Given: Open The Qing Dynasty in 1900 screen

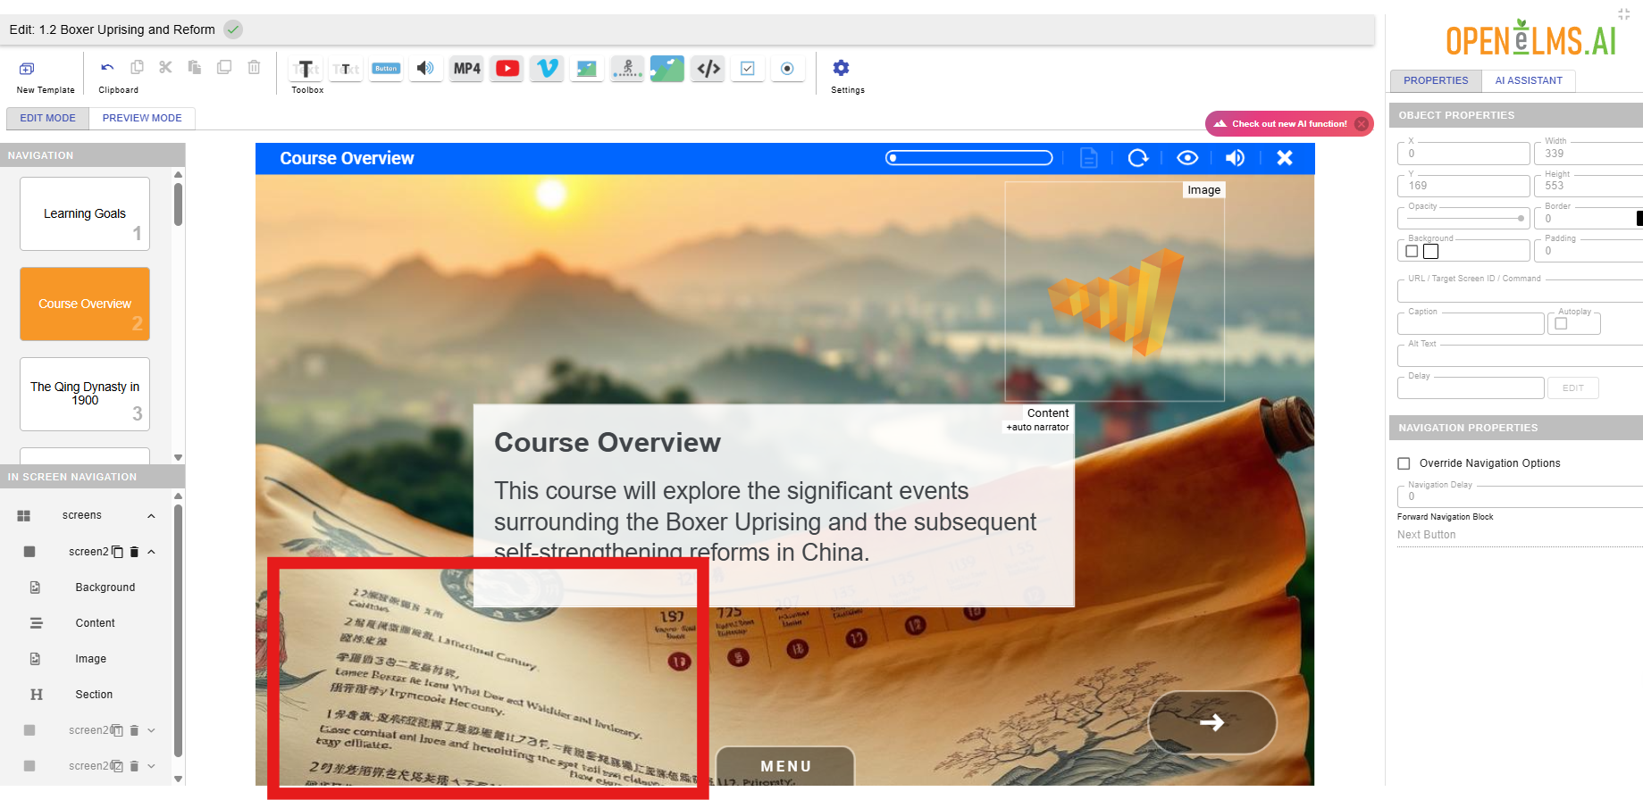Looking at the screenshot, I should (x=85, y=394).
